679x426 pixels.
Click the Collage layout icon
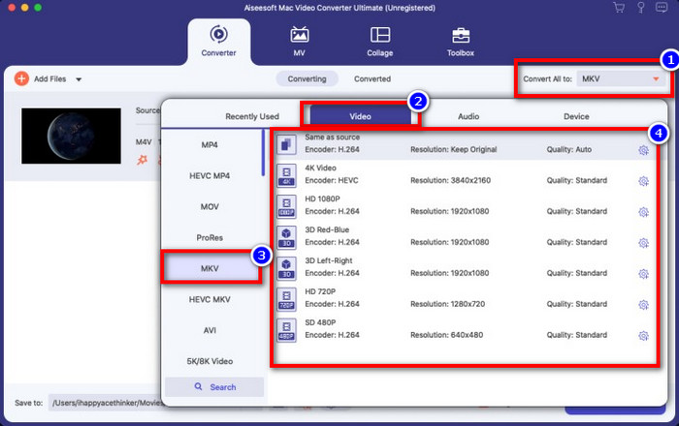[x=380, y=35]
